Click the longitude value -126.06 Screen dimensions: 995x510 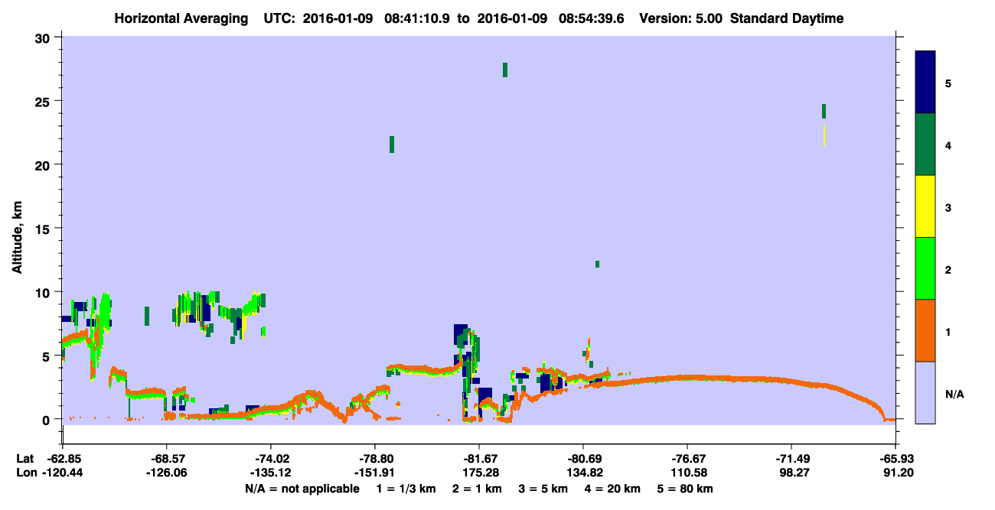(x=166, y=473)
